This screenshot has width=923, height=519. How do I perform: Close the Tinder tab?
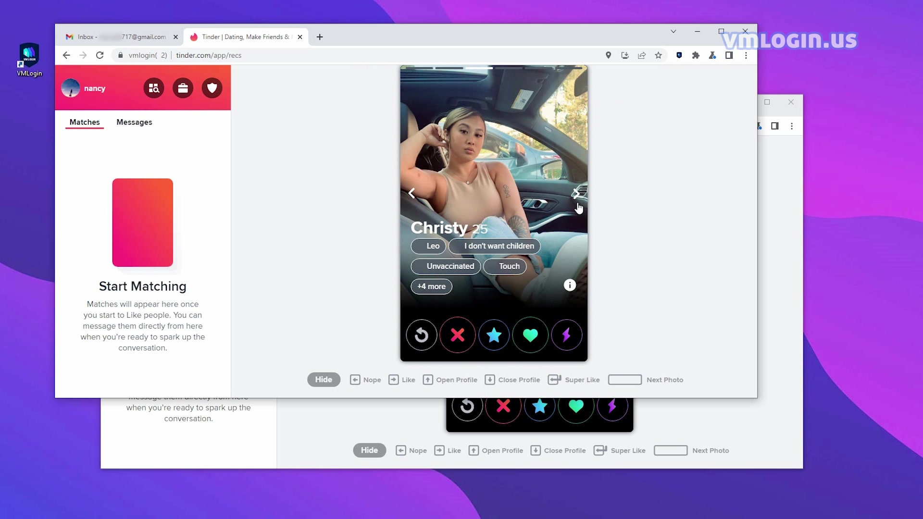click(300, 37)
